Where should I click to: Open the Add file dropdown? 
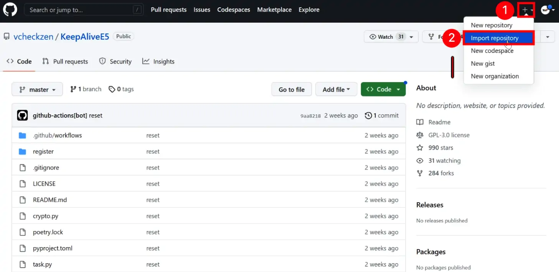[x=336, y=89]
